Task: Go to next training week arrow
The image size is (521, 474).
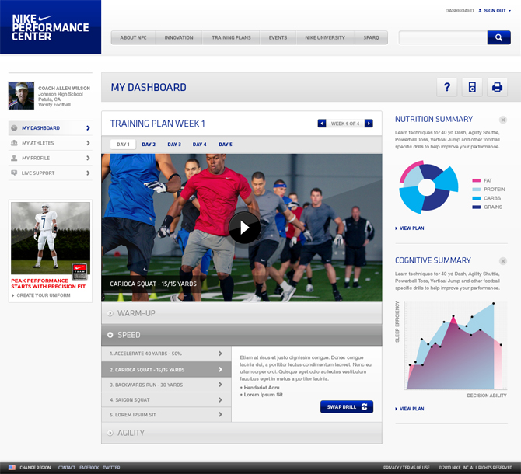Action: [369, 124]
